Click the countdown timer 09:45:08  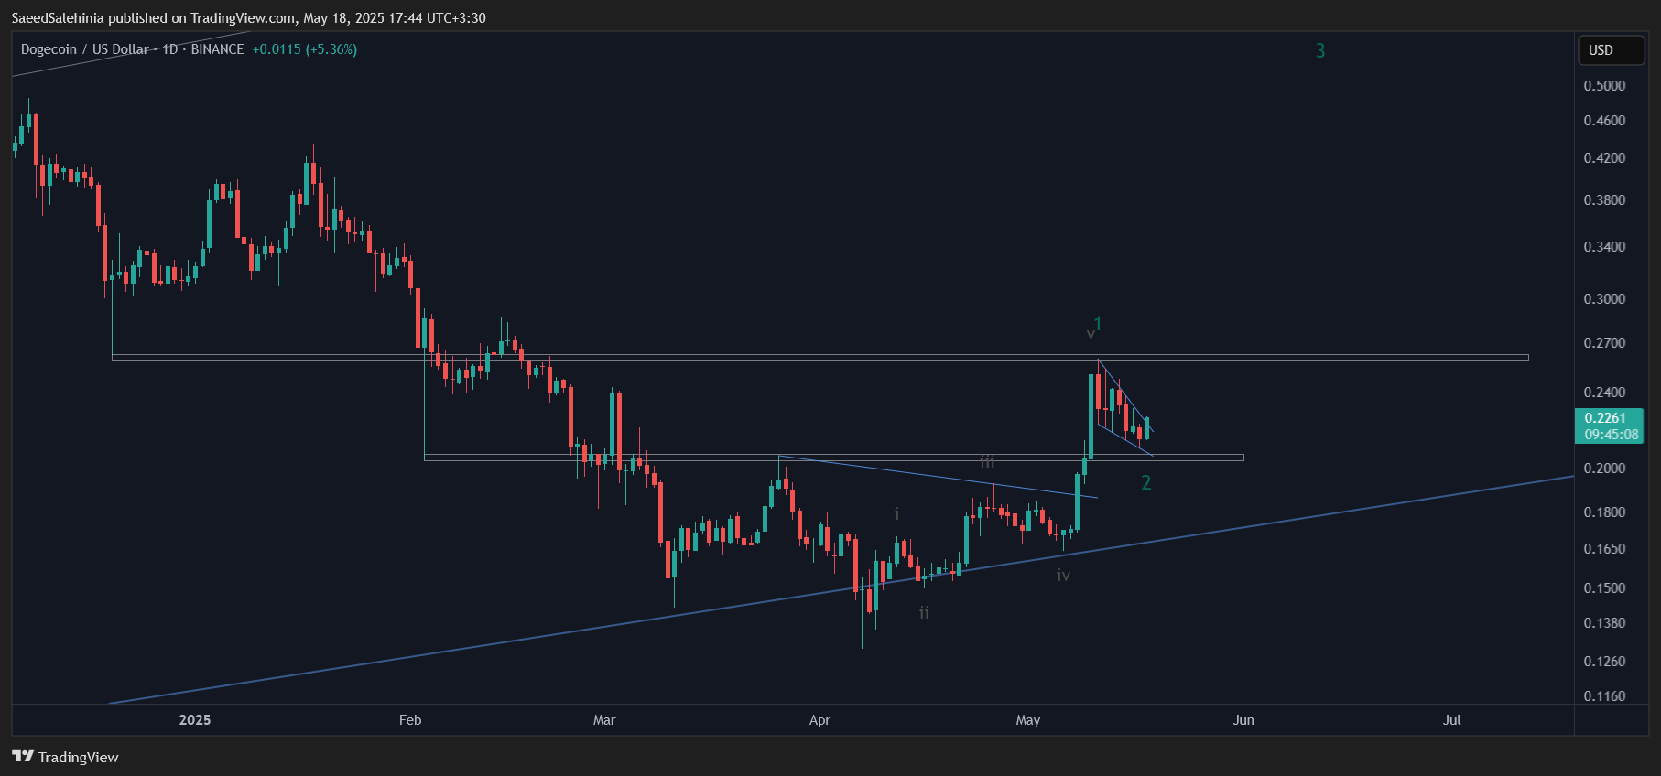(1611, 435)
